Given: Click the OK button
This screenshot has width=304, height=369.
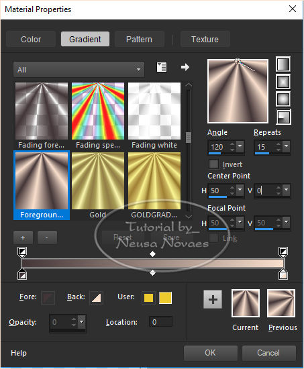Looking at the screenshot, I should click(210, 353).
